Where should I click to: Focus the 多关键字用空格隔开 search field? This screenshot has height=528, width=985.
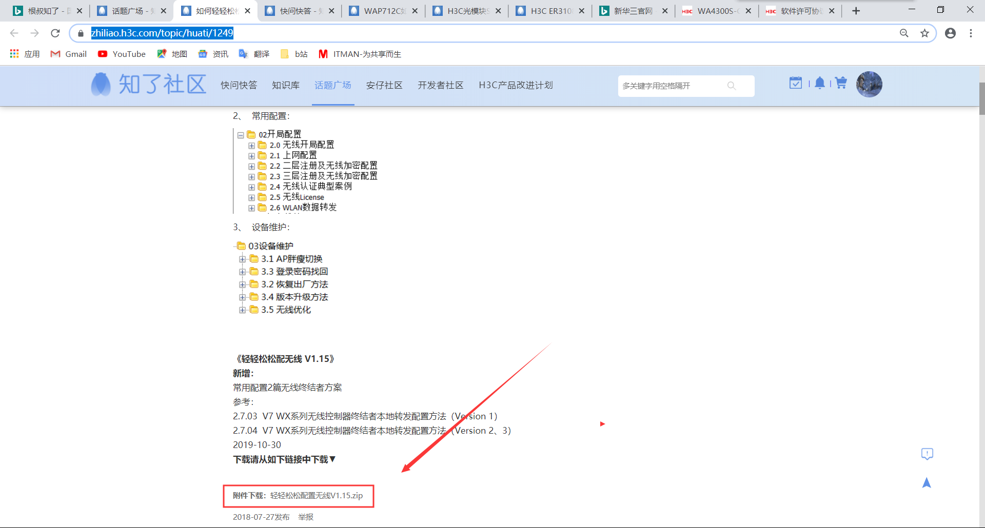[672, 86]
